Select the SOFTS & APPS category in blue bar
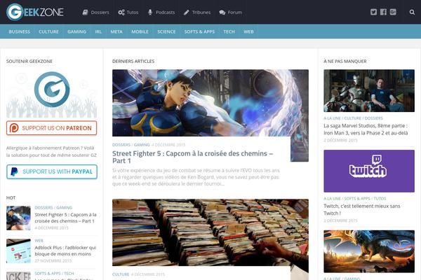The image size is (421, 280). (199, 31)
